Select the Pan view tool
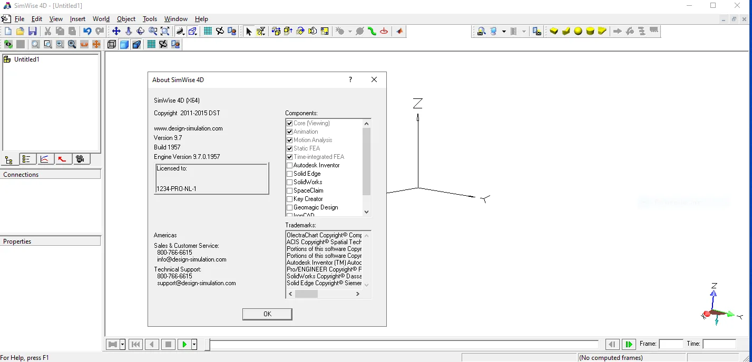Screen dimensions: 752x362 pos(116,32)
